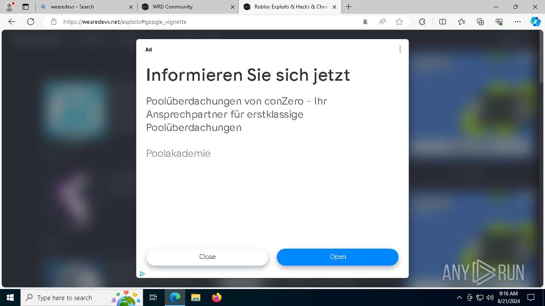545x306 pixels.
Task: Open the Extensions puzzle icon
Action: click(x=422, y=22)
